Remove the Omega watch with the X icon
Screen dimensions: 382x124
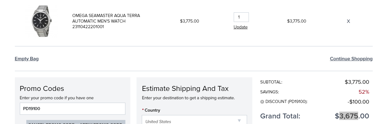[x=348, y=21]
